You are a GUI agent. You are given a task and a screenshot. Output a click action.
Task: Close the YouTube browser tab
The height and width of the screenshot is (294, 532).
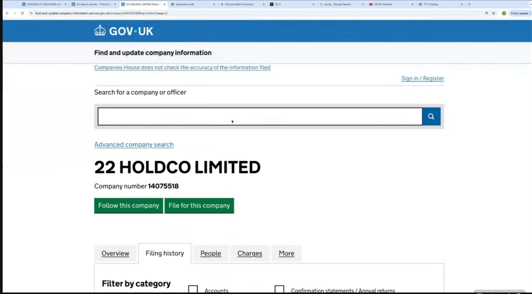(412, 4)
